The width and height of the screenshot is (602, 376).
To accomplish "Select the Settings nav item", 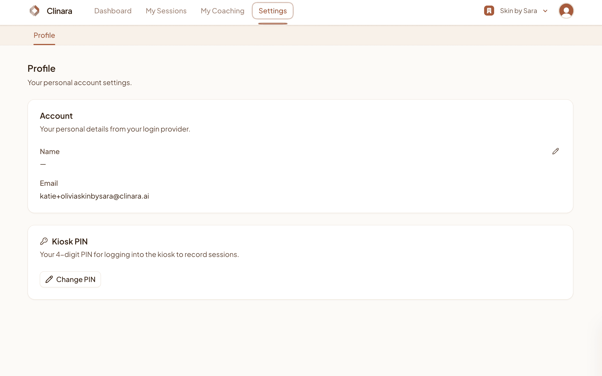I will pos(273,11).
